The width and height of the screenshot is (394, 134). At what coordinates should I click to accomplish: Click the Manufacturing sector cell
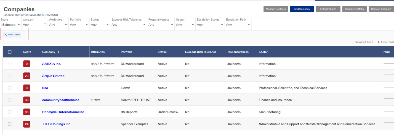point(270,112)
